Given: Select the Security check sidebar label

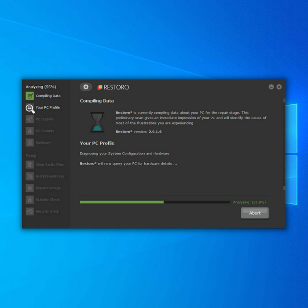Looking at the screenshot, I should click(x=48, y=211).
